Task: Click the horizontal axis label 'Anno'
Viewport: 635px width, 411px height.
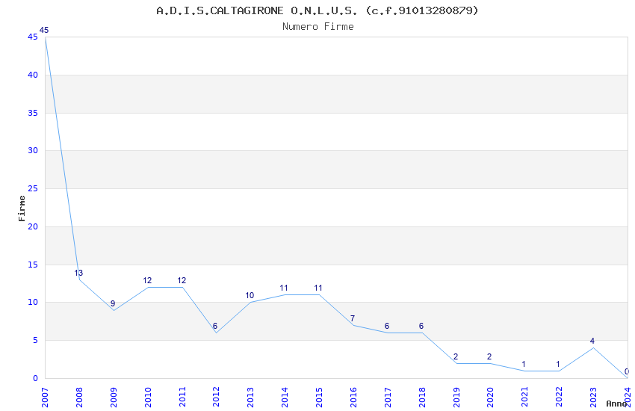Action: (x=616, y=404)
